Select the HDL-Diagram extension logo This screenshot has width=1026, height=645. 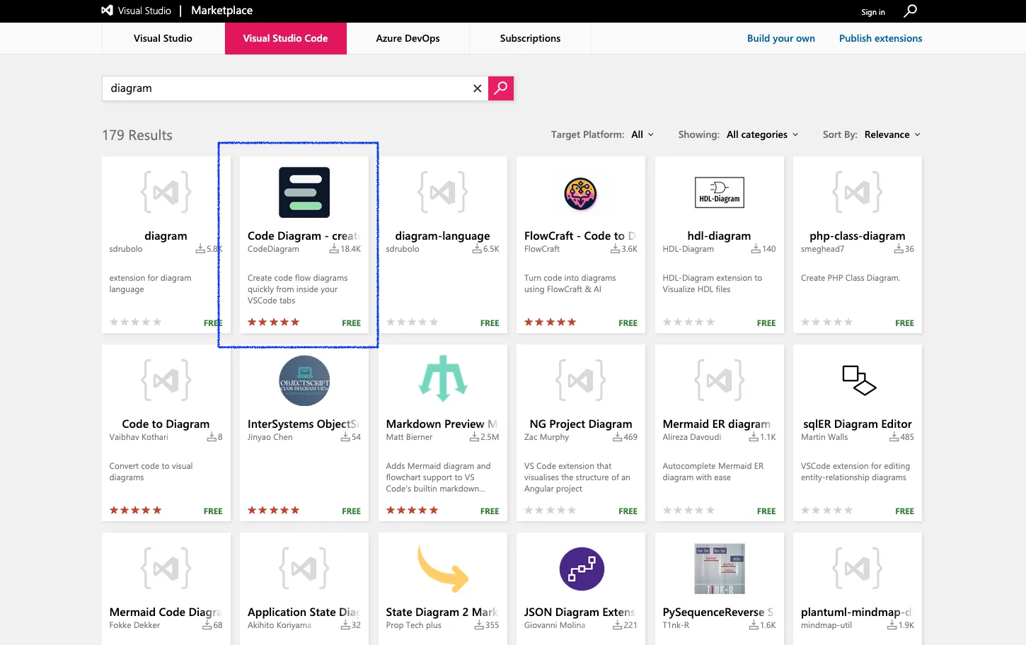(720, 192)
